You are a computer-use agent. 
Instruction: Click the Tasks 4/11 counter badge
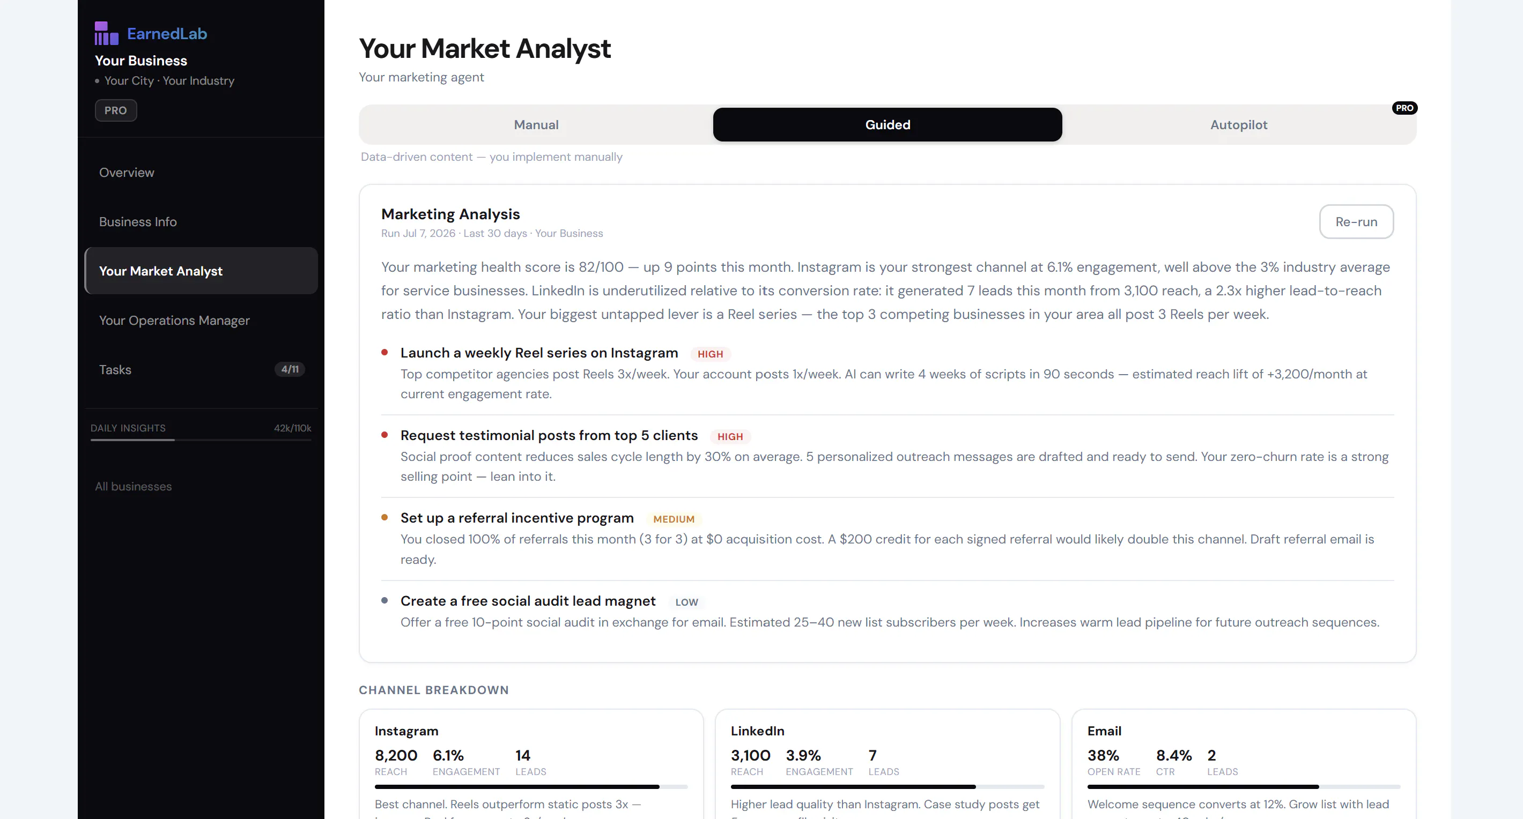(x=290, y=369)
